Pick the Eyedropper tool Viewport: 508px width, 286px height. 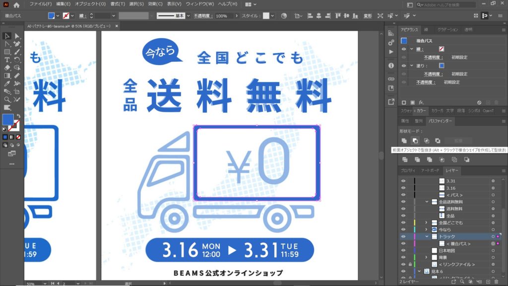[7, 83]
